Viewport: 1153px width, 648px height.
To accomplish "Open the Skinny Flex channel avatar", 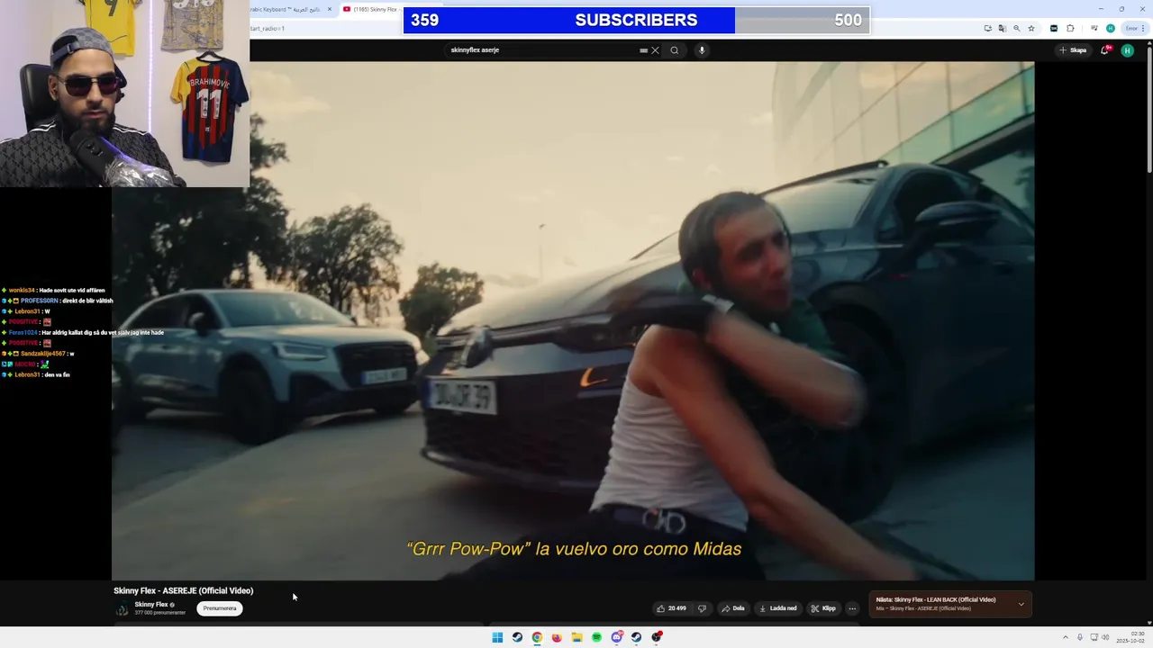I will pyautogui.click(x=122, y=609).
